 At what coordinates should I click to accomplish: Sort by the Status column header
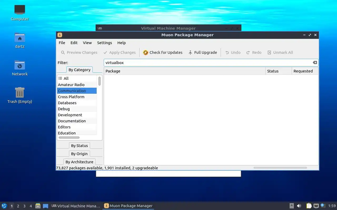[279, 71]
